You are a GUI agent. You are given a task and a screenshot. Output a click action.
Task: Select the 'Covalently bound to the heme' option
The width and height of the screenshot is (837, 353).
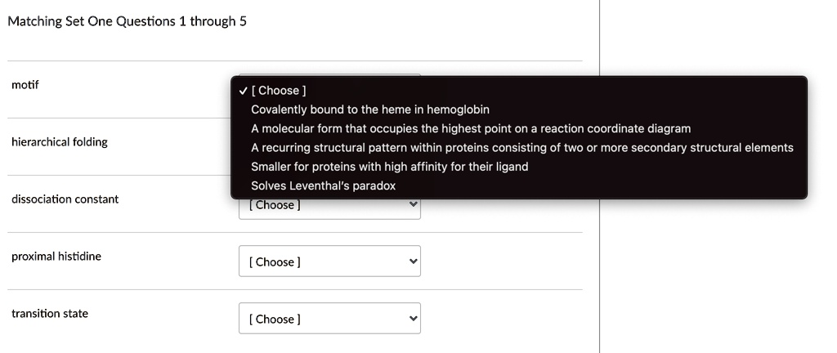click(x=369, y=109)
